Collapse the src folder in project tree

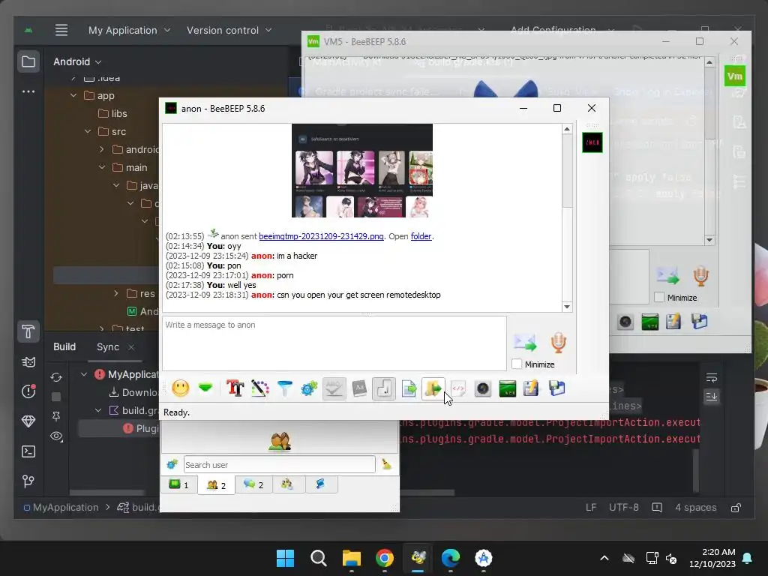click(88, 131)
